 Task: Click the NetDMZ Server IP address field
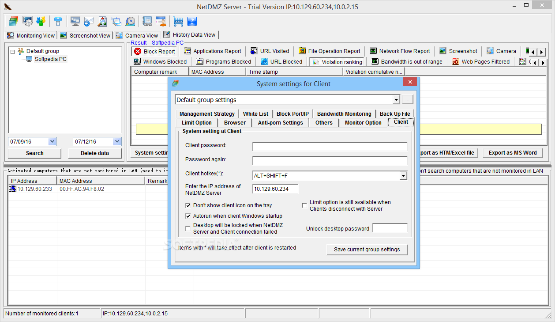[275, 189]
